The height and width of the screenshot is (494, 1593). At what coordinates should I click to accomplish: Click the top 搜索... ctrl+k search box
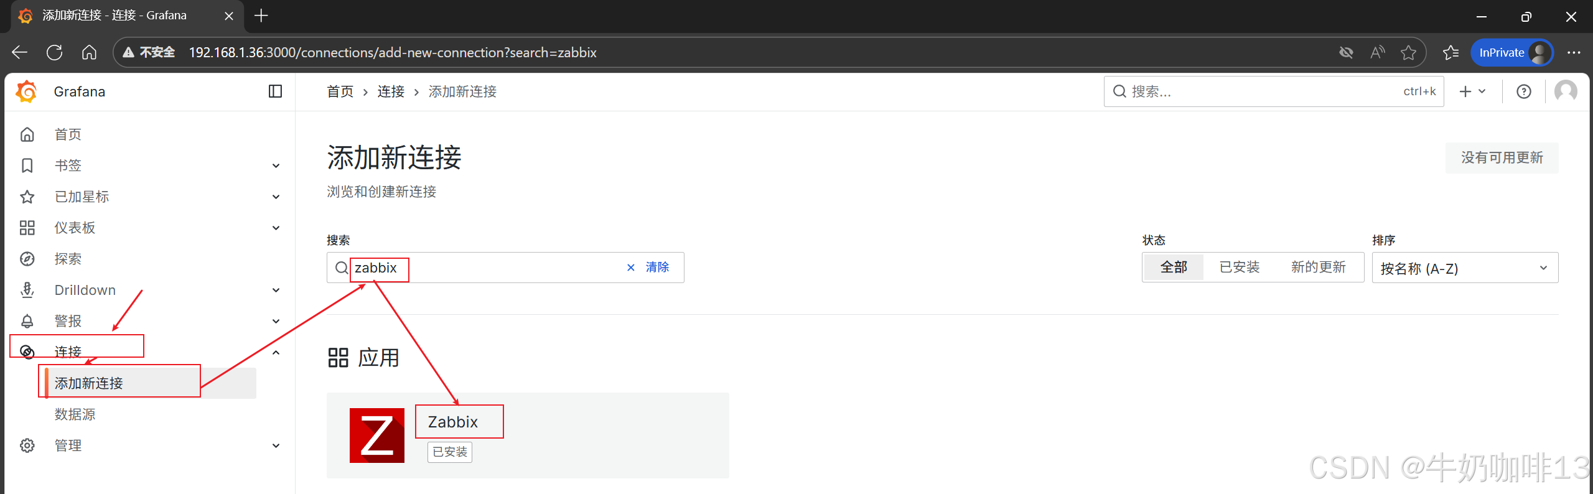[1274, 91]
